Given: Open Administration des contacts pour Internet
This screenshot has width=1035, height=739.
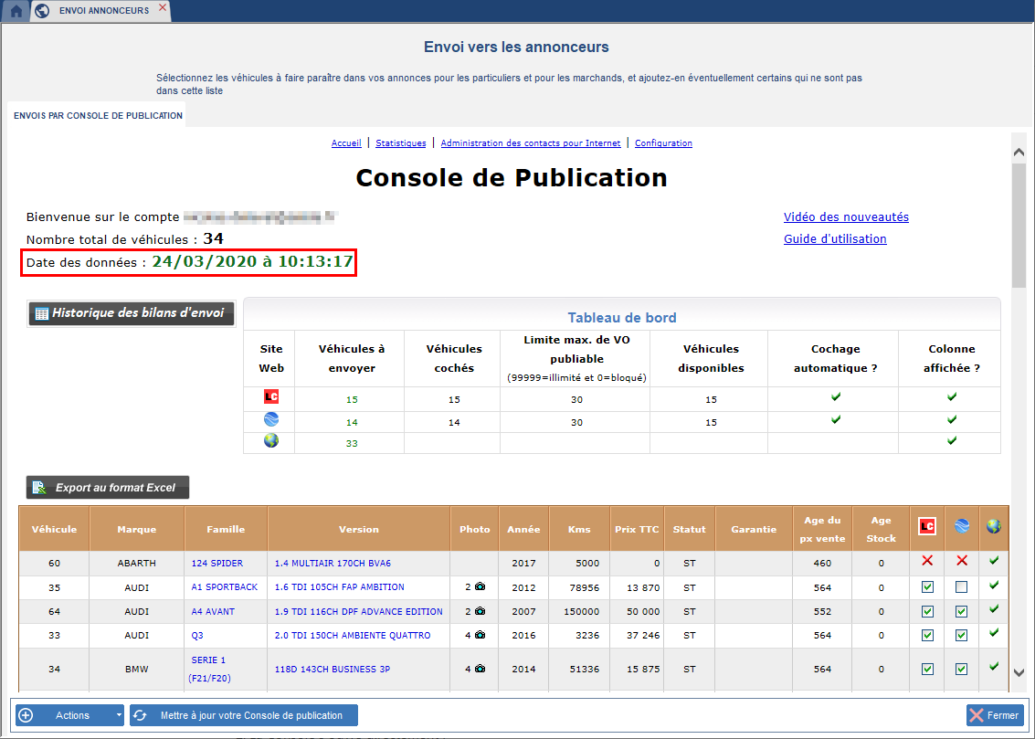Looking at the screenshot, I should [531, 143].
